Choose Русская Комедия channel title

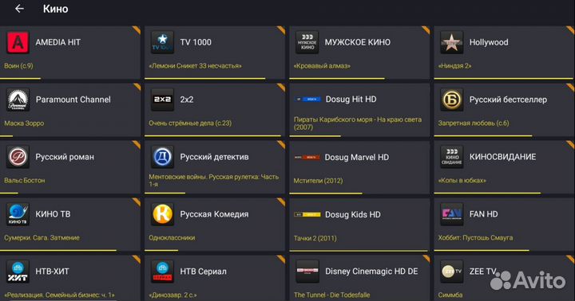(214, 214)
